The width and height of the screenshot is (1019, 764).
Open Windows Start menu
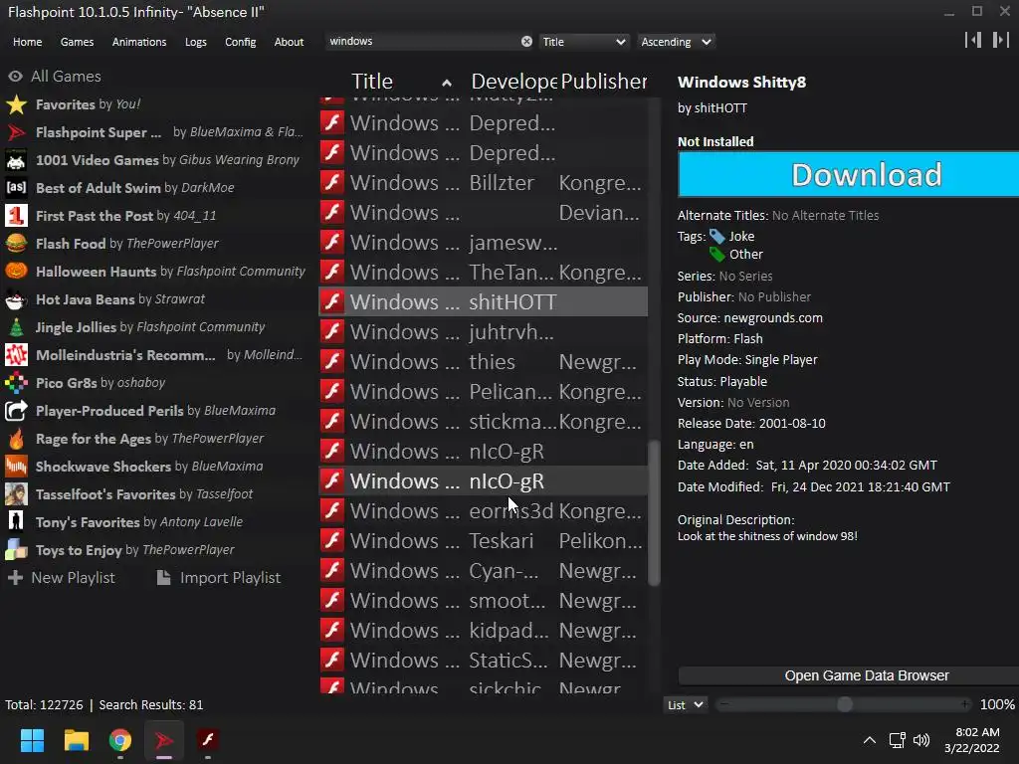[32, 740]
